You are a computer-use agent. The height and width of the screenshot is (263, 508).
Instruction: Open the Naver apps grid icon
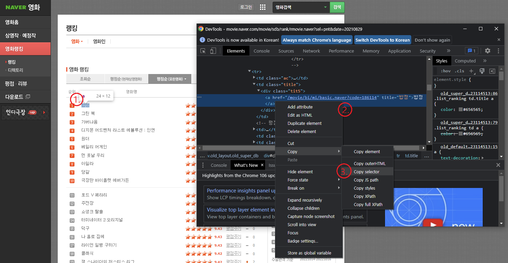[263, 7]
